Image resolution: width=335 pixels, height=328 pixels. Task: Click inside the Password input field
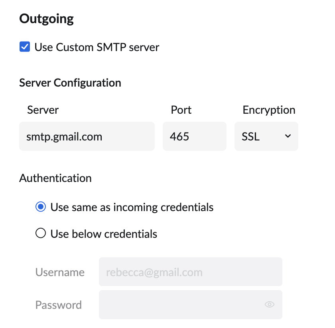(179, 305)
